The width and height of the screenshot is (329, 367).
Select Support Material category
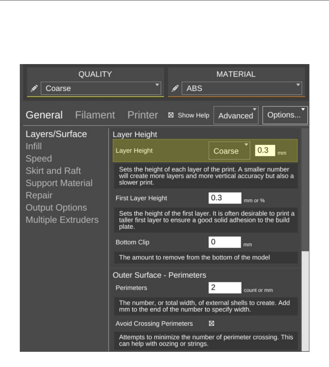pos(59,183)
